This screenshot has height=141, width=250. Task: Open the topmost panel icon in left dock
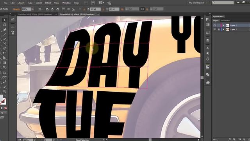point(12,20)
